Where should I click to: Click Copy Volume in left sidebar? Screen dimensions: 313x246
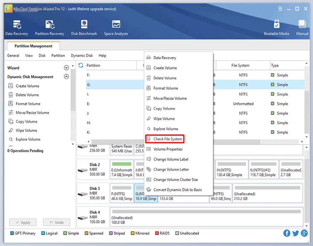click(x=26, y=122)
